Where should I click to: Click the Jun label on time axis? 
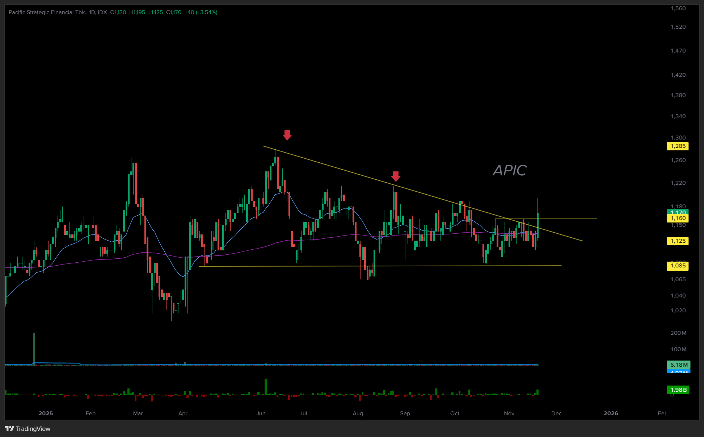[x=261, y=413]
